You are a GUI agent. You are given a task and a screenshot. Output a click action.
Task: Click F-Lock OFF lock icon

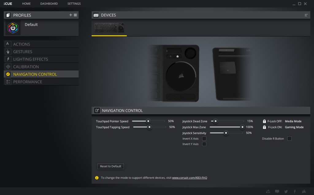pos(264,121)
